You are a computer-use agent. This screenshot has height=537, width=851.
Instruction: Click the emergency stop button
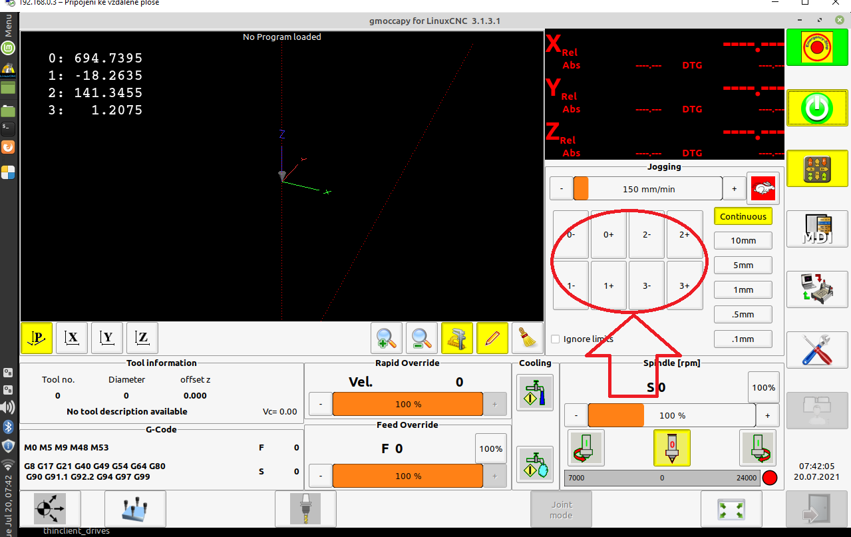tap(817, 47)
